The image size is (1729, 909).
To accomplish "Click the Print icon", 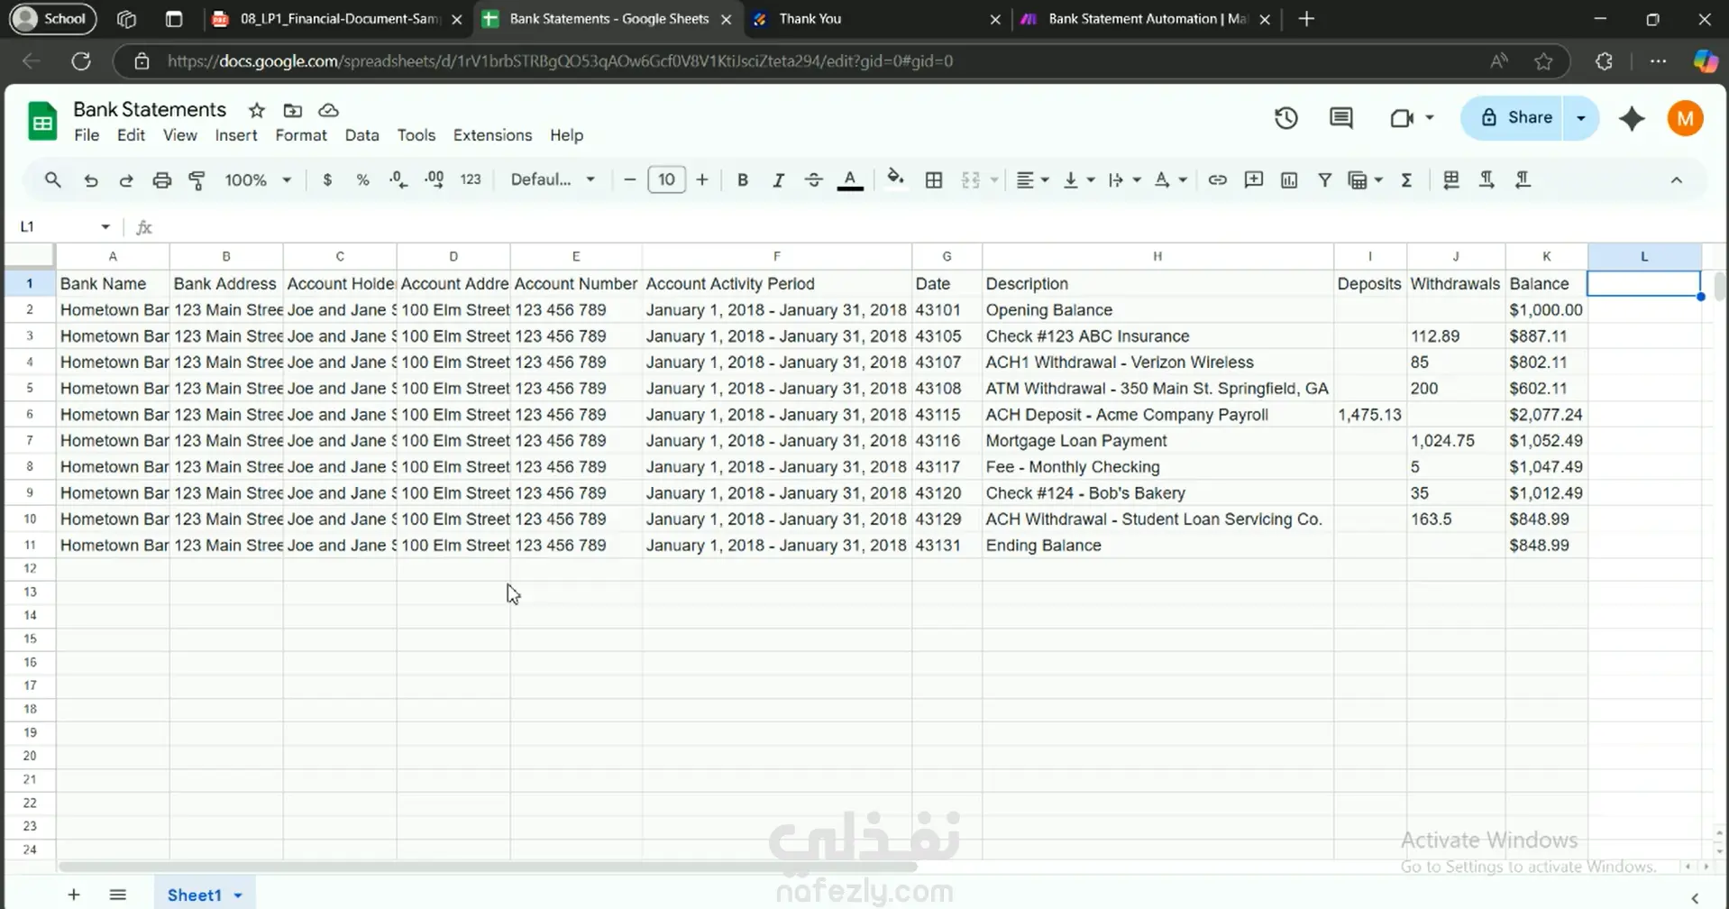I will (161, 180).
